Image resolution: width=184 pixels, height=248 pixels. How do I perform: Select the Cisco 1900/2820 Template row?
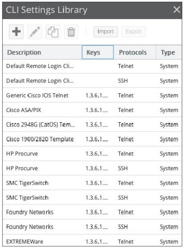click(x=92, y=139)
